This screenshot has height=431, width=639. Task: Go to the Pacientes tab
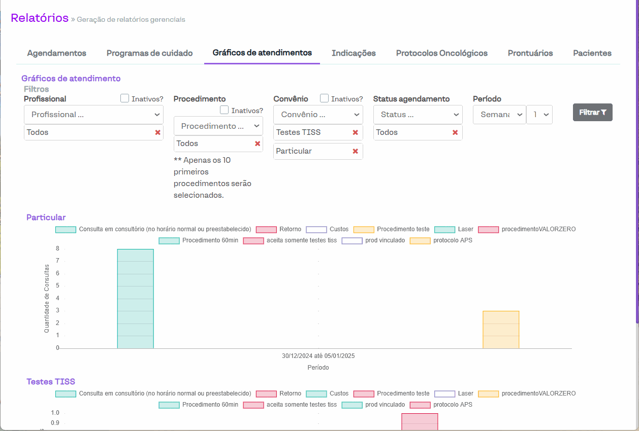click(592, 53)
